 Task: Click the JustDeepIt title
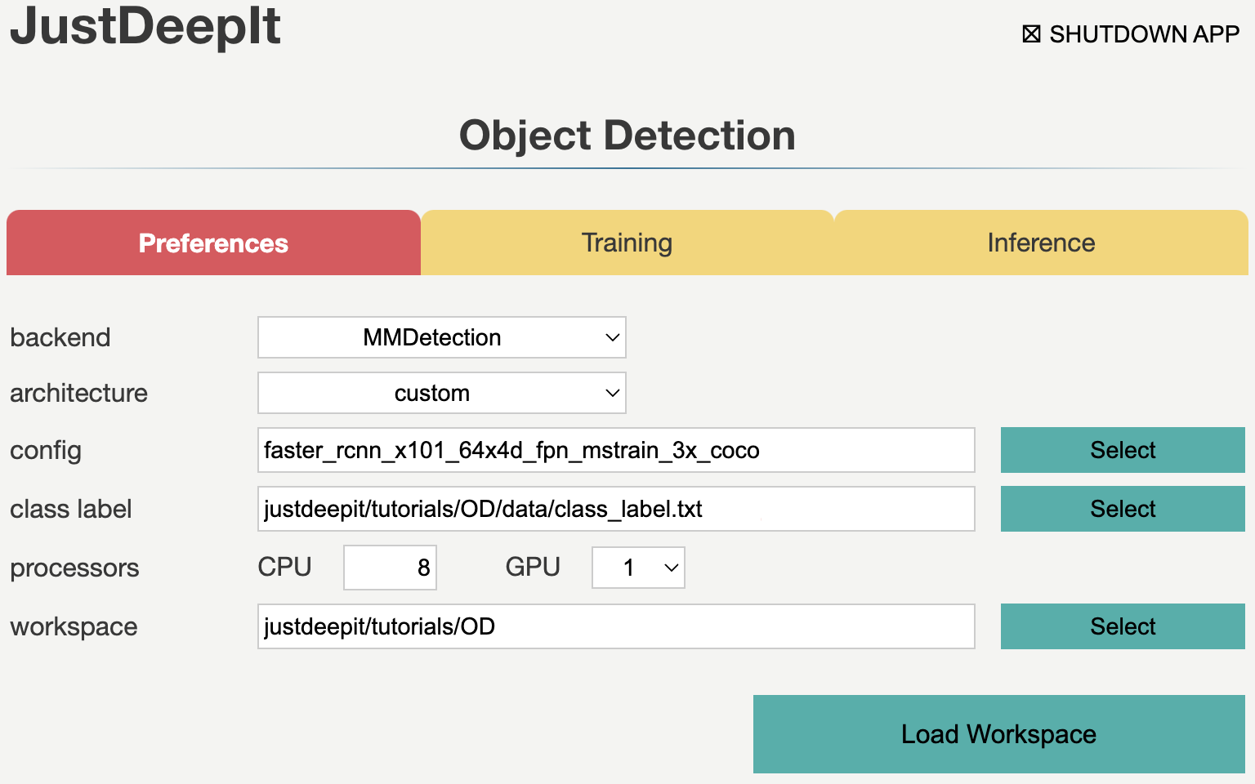(x=145, y=26)
